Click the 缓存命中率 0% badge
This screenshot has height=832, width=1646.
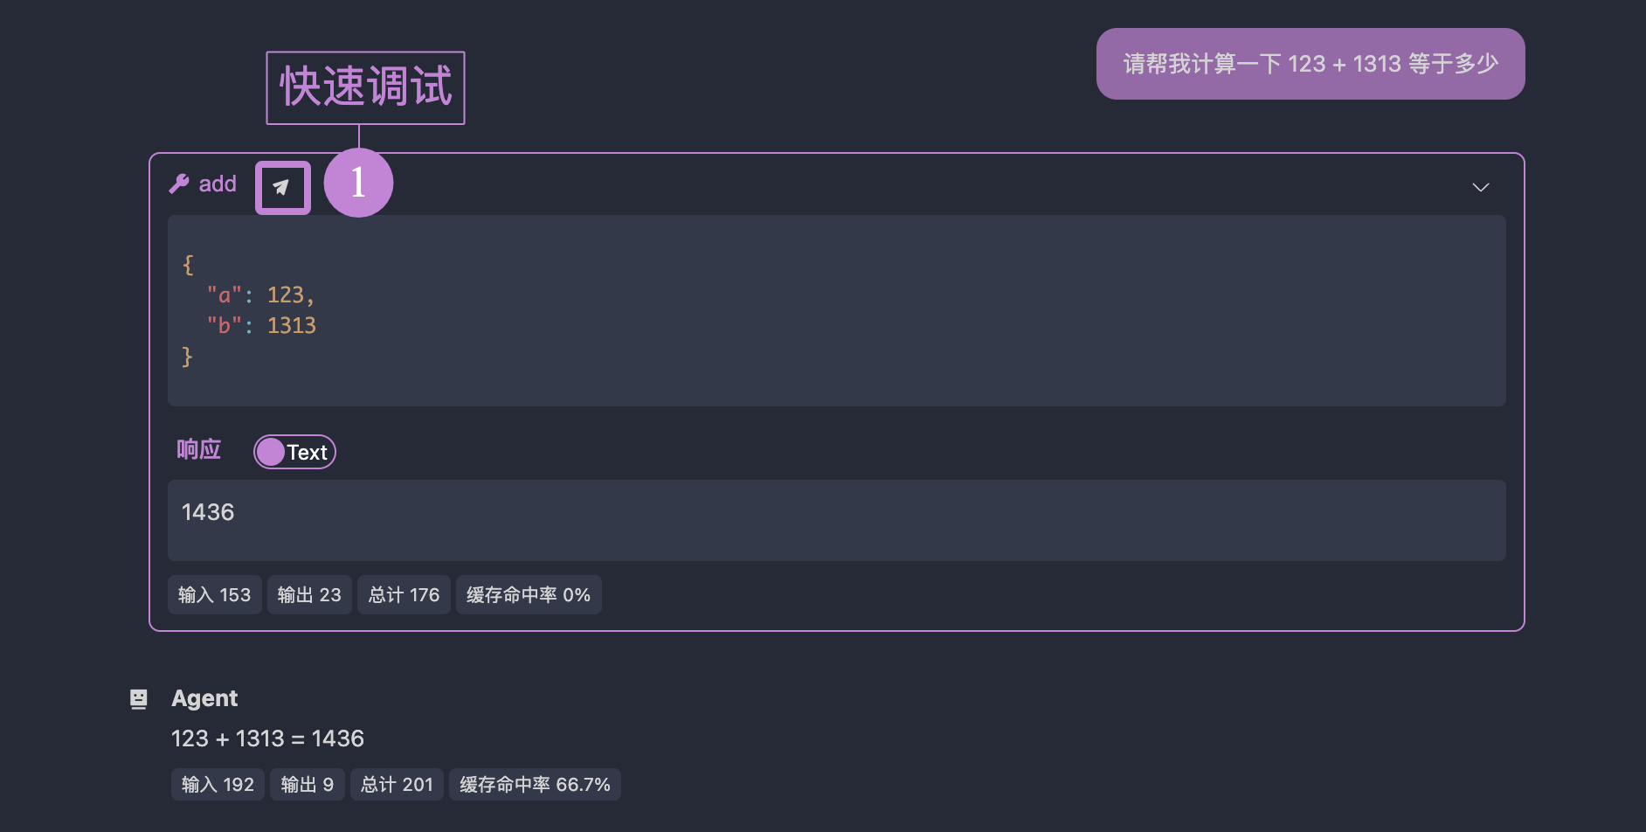coord(528,595)
